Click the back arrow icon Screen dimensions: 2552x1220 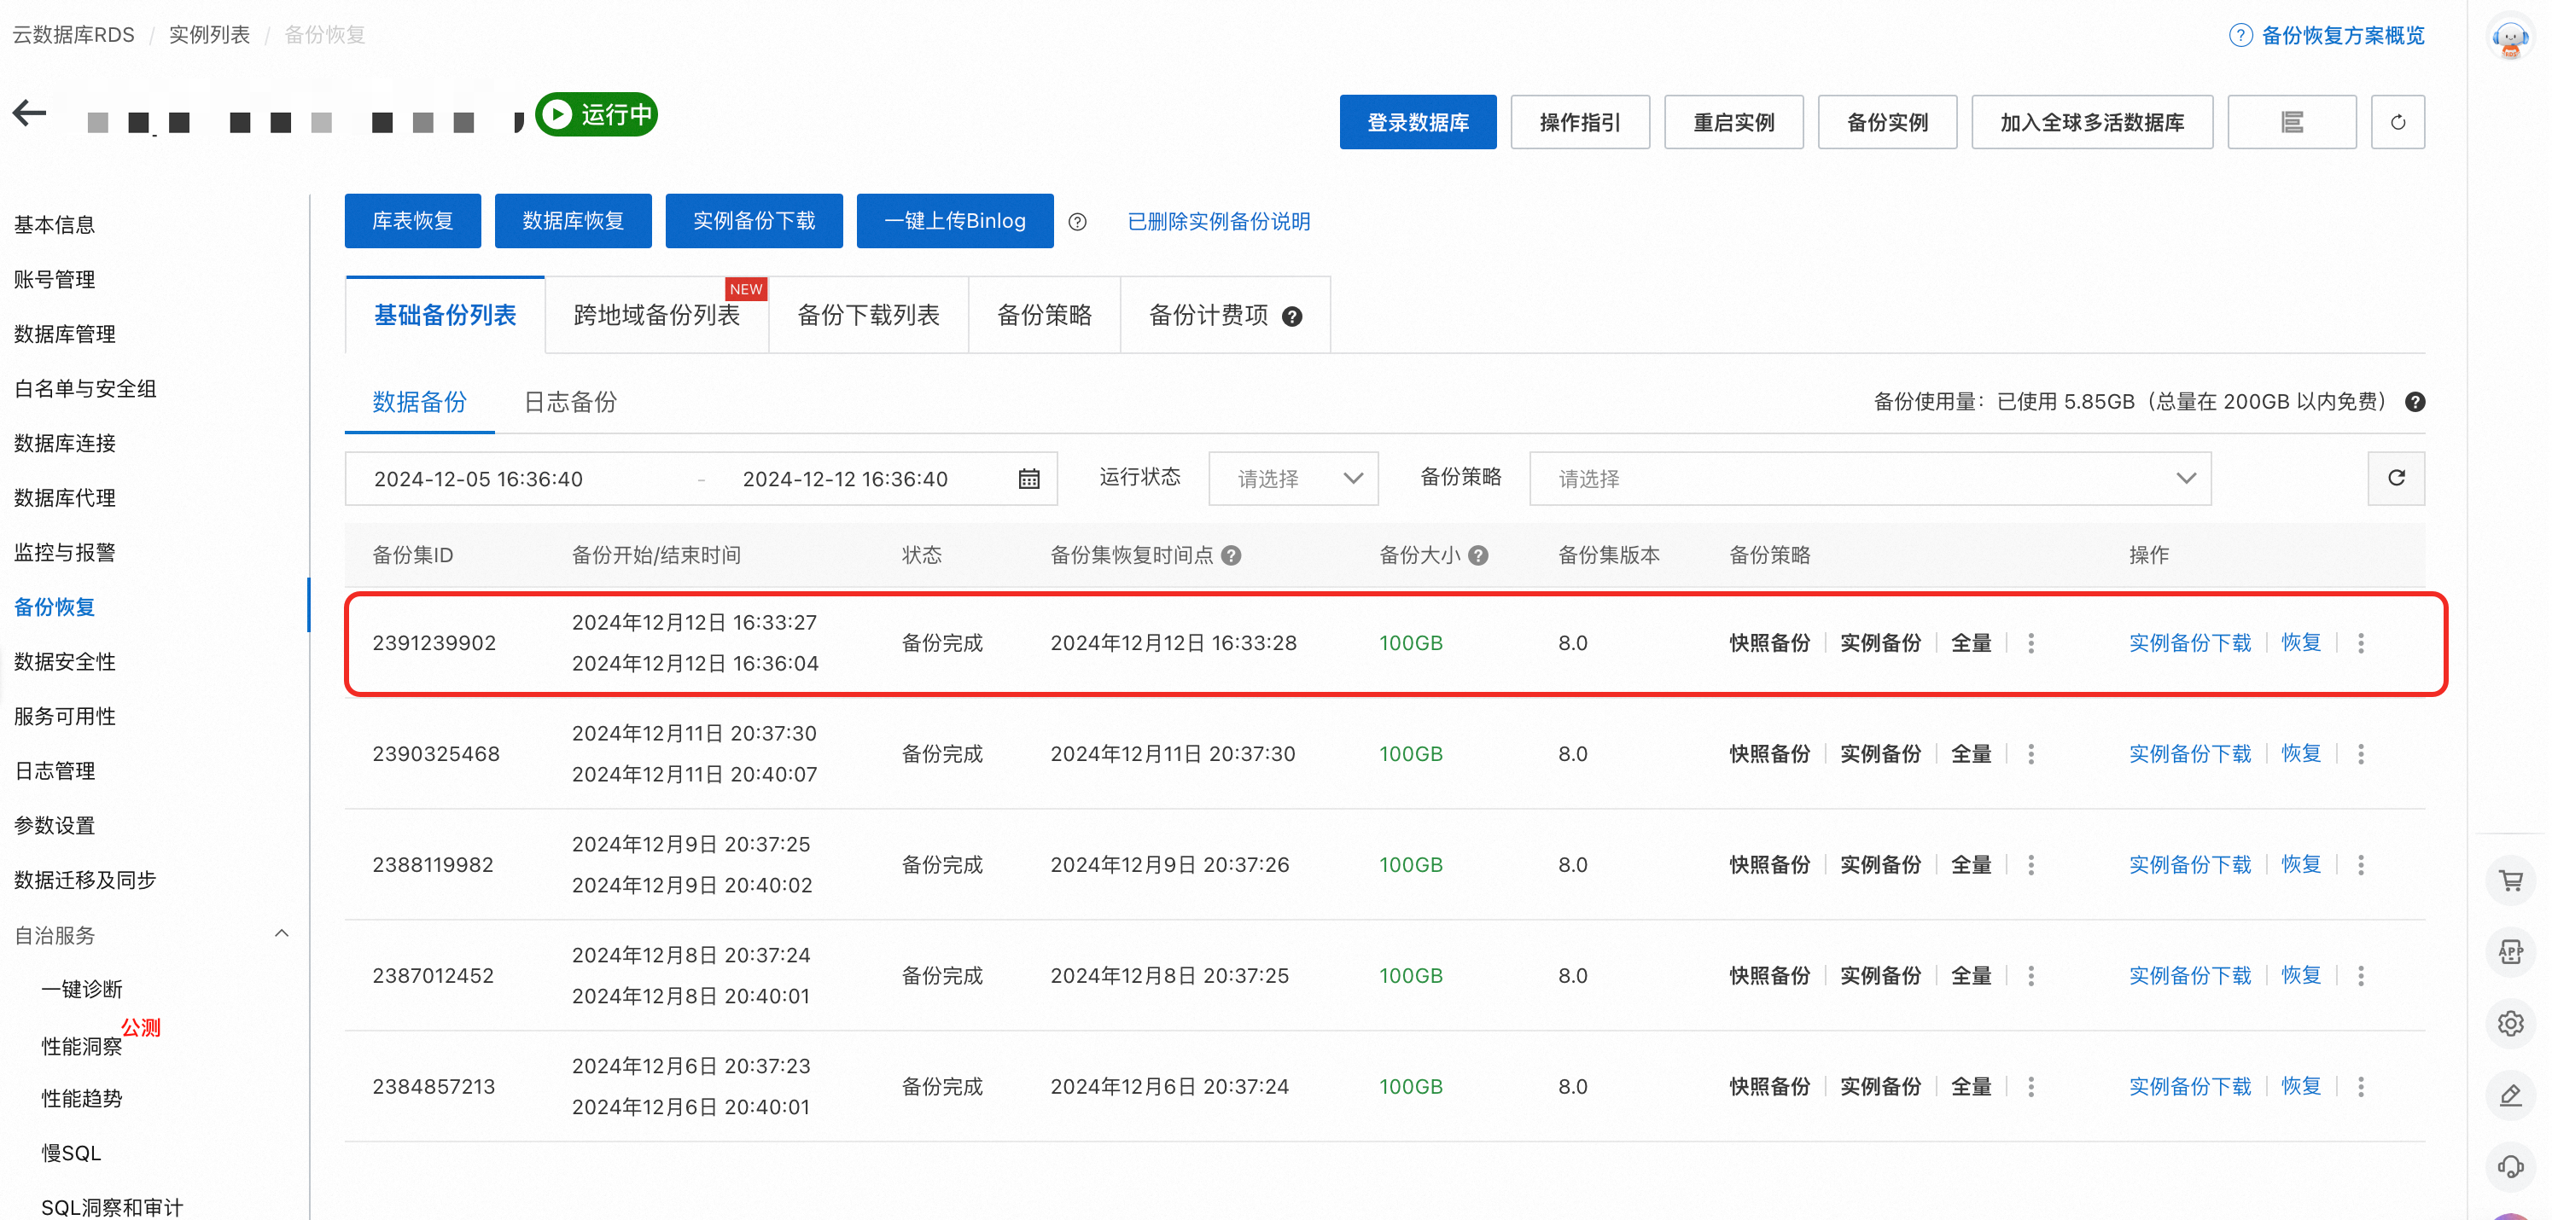(30, 113)
